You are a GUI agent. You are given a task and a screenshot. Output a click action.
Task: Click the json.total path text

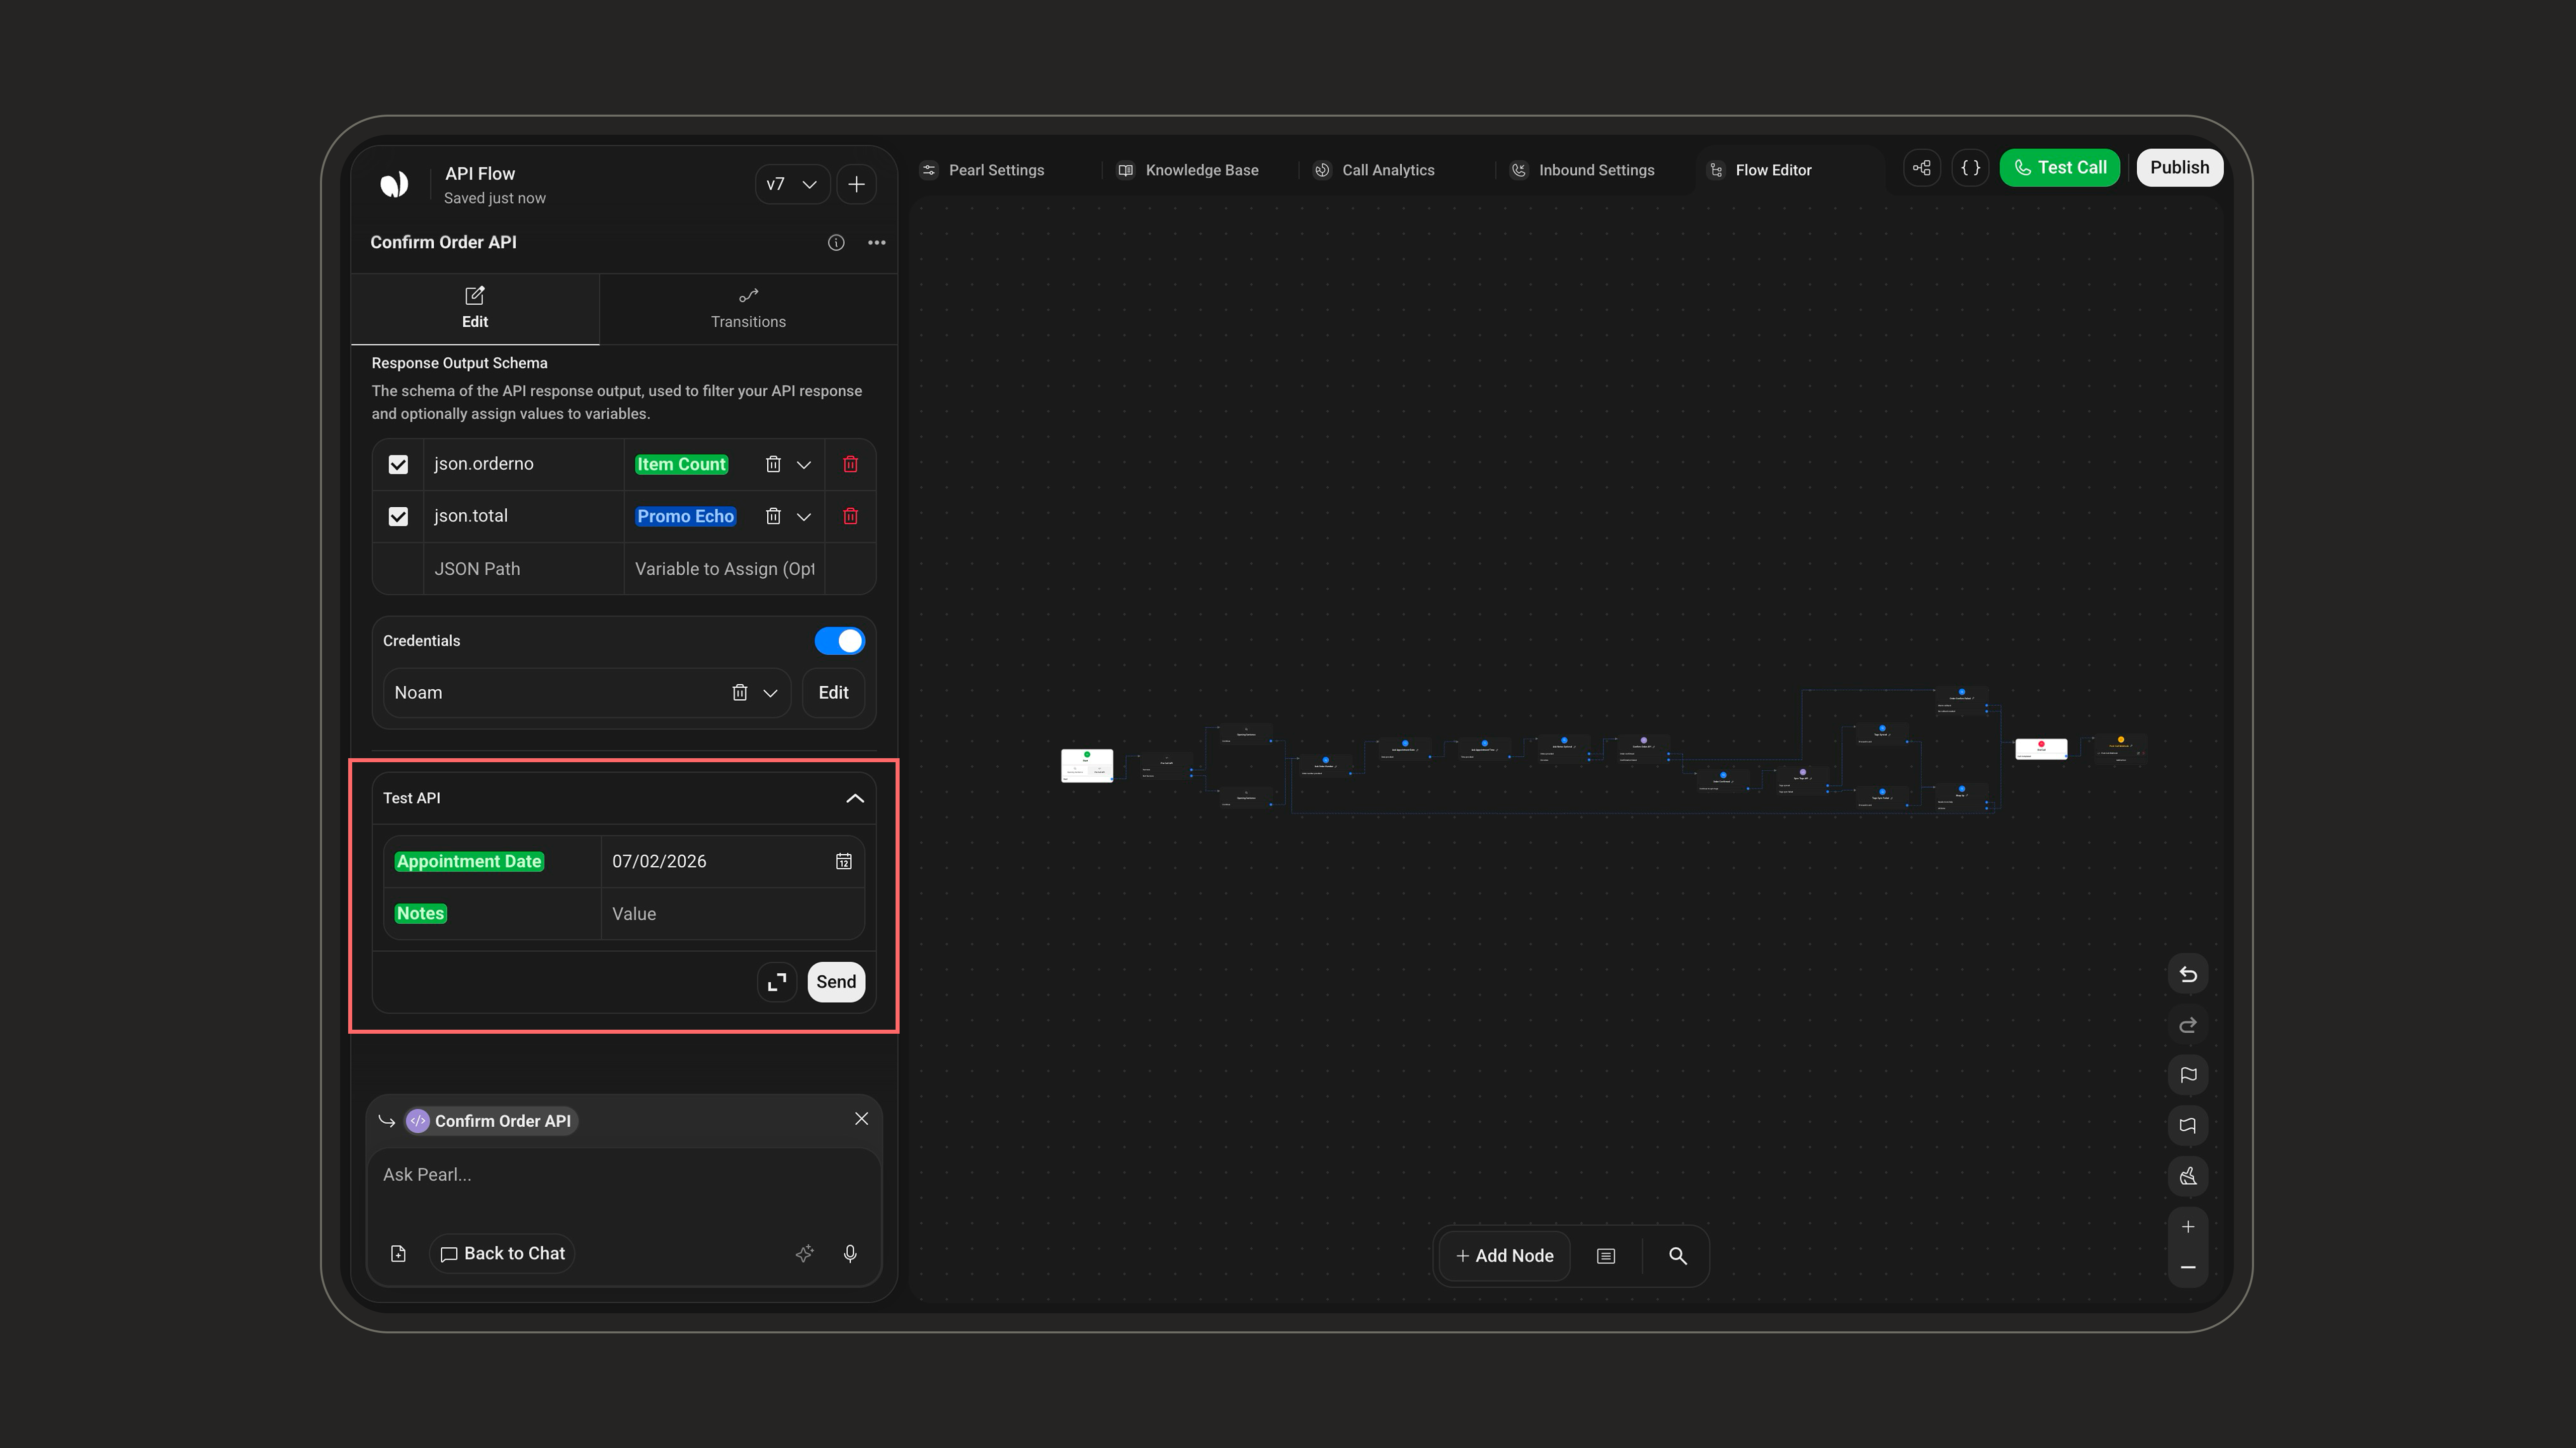(x=471, y=516)
